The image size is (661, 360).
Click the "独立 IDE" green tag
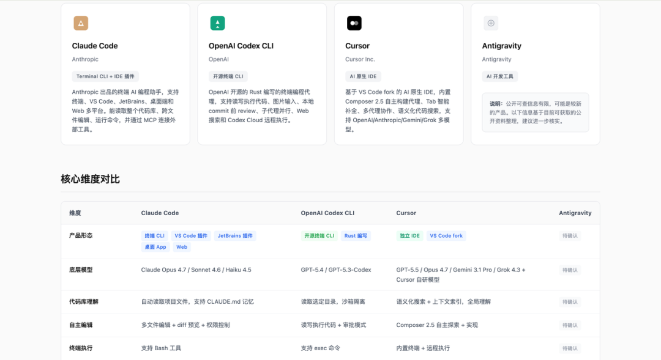click(x=409, y=236)
